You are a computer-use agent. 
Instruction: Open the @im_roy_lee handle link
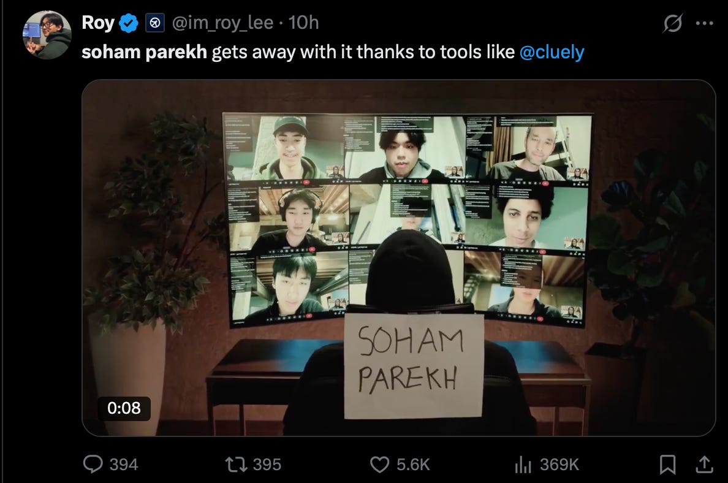click(223, 23)
